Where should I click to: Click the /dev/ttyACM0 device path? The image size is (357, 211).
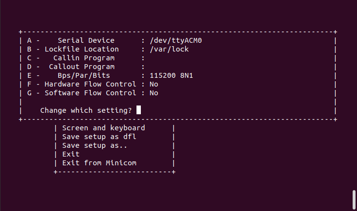tap(176, 40)
